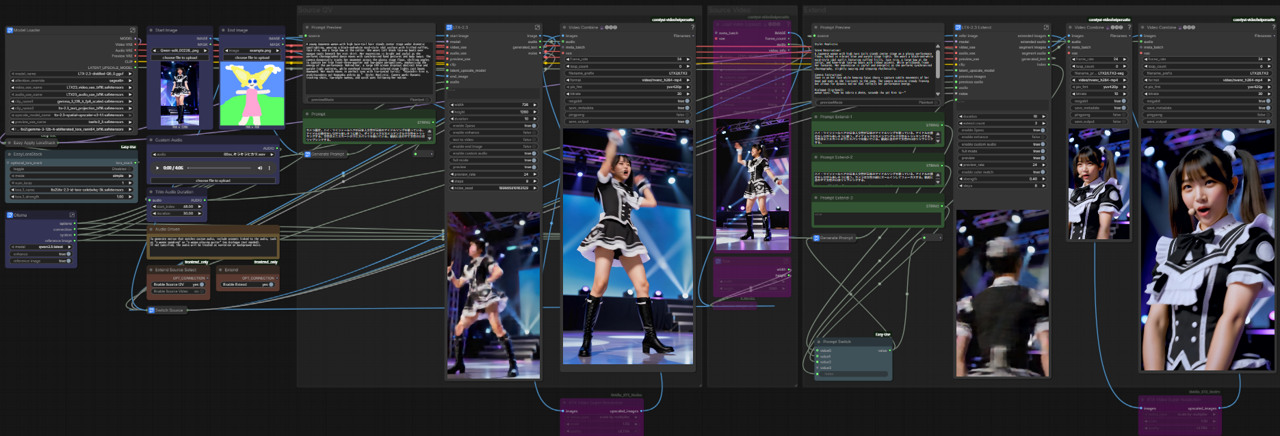Increase frame_rate in first Video Combine node
Image resolution: width=1280 pixels, height=436 pixels.
pyautogui.click(x=688, y=59)
